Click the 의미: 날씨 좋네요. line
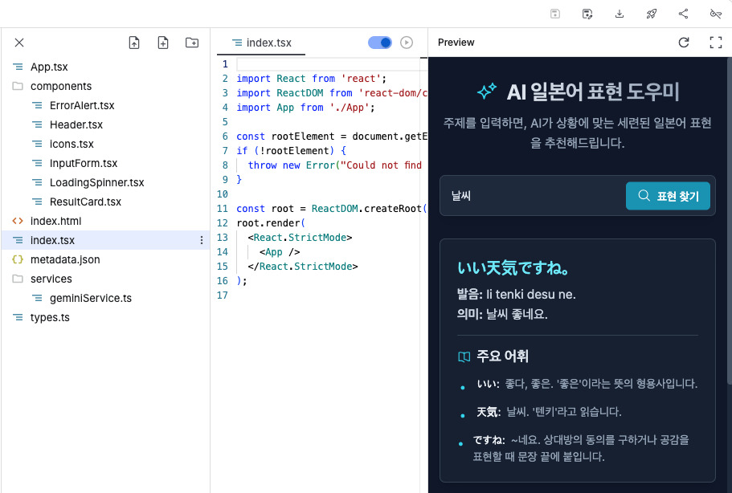 point(502,314)
